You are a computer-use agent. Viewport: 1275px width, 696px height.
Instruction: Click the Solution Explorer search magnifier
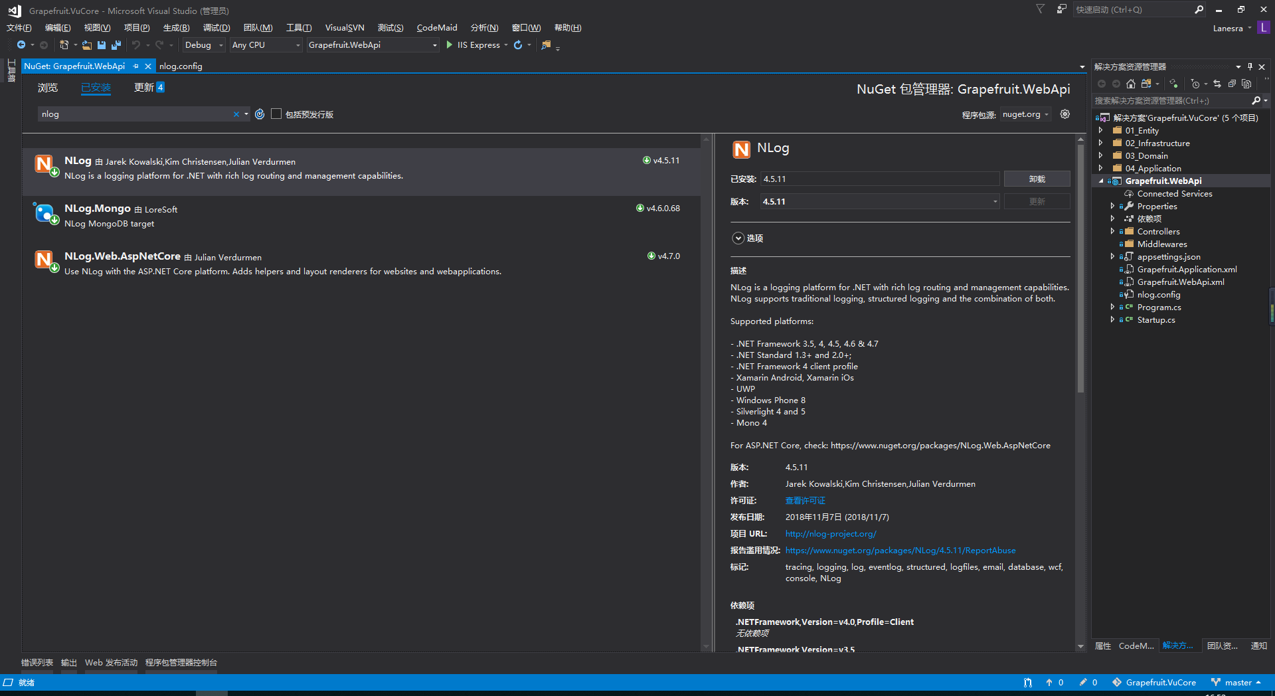(x=1256, y=101)
